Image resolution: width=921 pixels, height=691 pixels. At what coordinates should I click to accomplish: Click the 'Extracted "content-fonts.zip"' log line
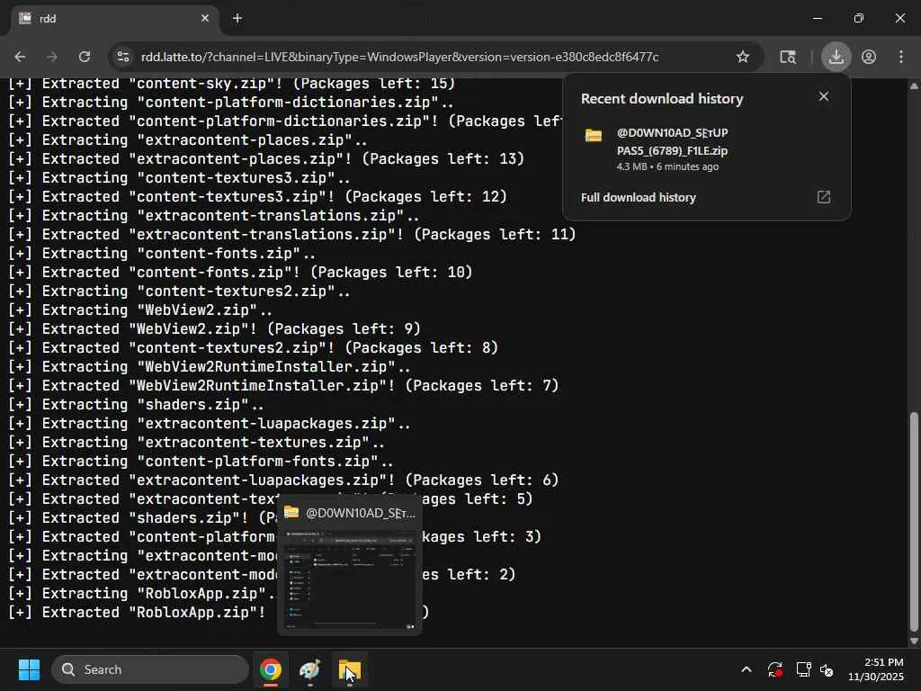(x=239, y=273)
